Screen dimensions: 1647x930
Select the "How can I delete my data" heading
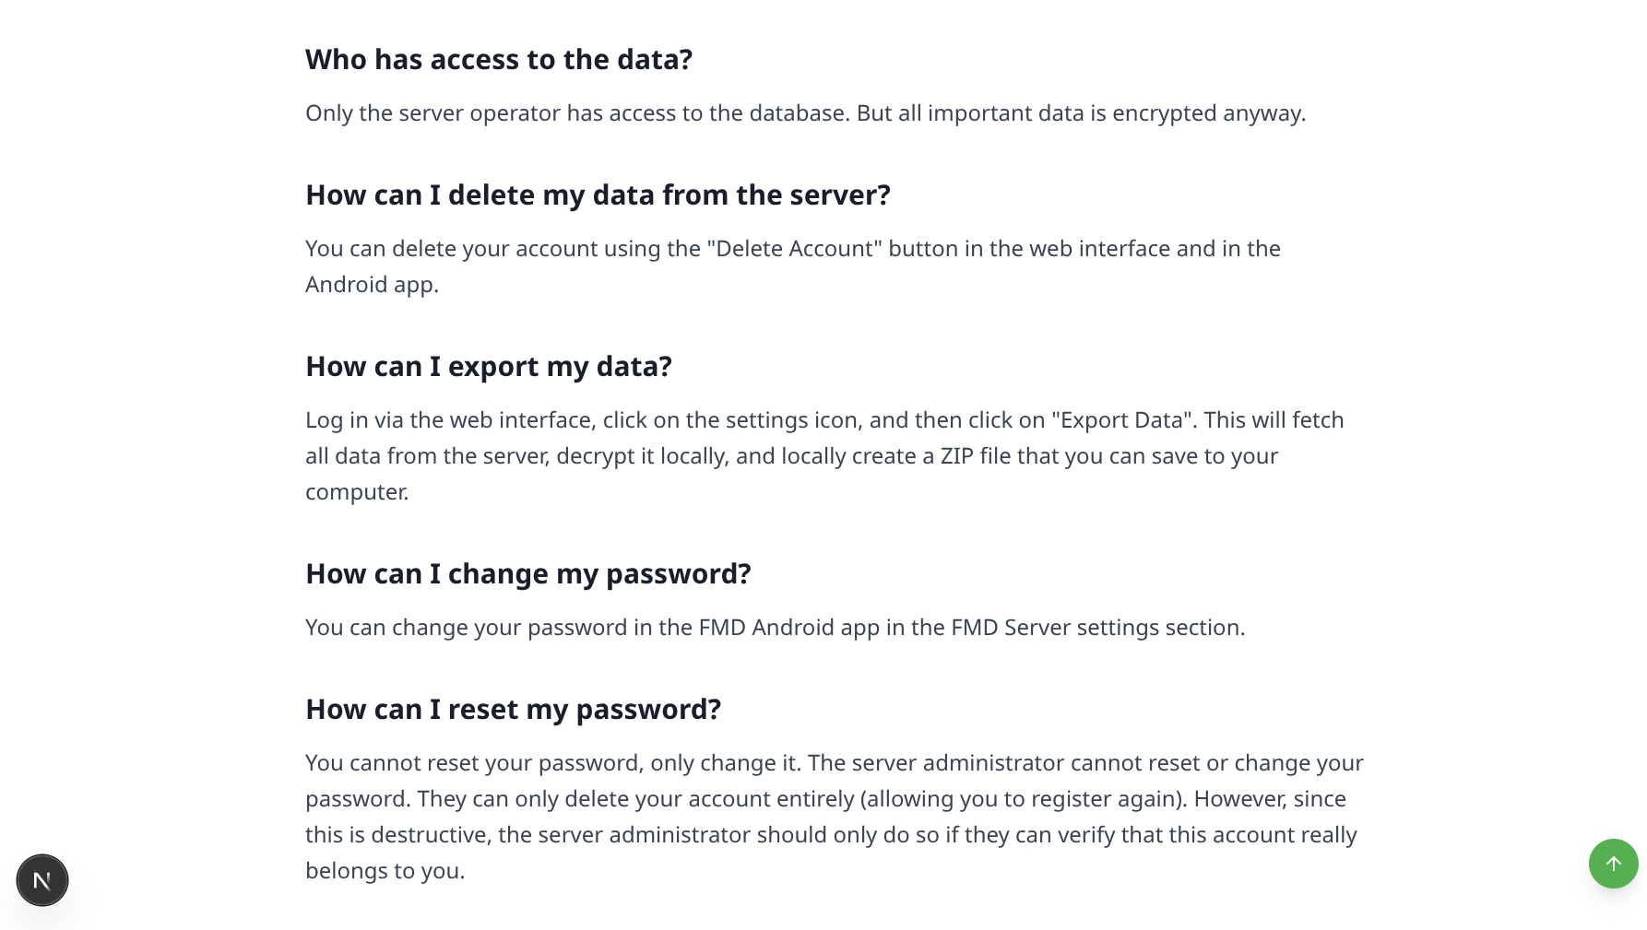point(598,195)
